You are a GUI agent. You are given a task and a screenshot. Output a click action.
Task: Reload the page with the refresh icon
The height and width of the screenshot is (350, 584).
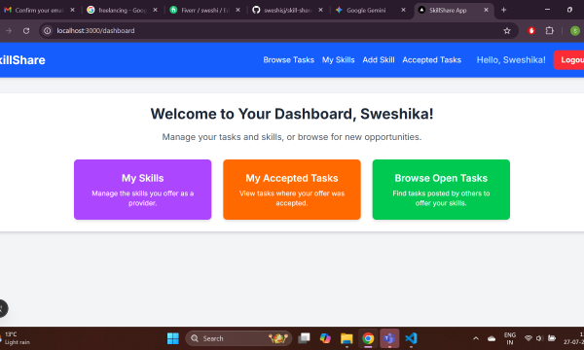26,31
